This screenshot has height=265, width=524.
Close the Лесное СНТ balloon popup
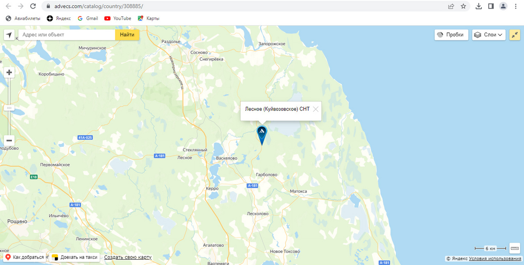point(316,109)
